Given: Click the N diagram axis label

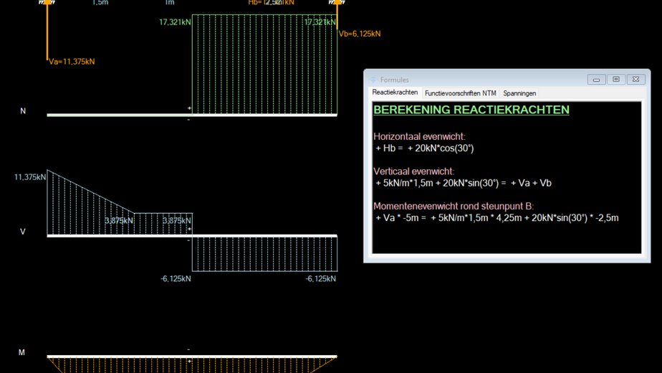Looking at the screenshot, I should (x=23, y=110).
